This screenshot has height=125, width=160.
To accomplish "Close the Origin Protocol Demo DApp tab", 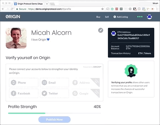I will point(47,4).
